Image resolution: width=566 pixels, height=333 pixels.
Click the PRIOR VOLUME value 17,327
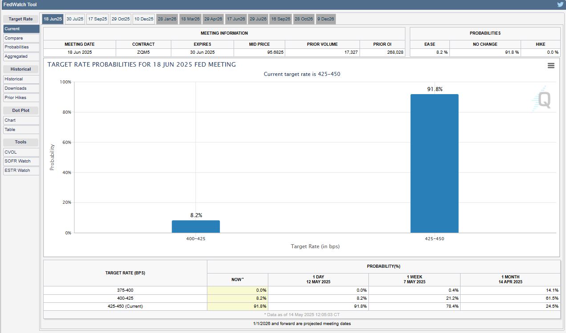coord(350,52)
